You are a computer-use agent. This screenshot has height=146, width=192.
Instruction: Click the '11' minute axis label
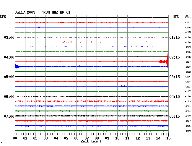pyautogui.click(x=127, y=138)
